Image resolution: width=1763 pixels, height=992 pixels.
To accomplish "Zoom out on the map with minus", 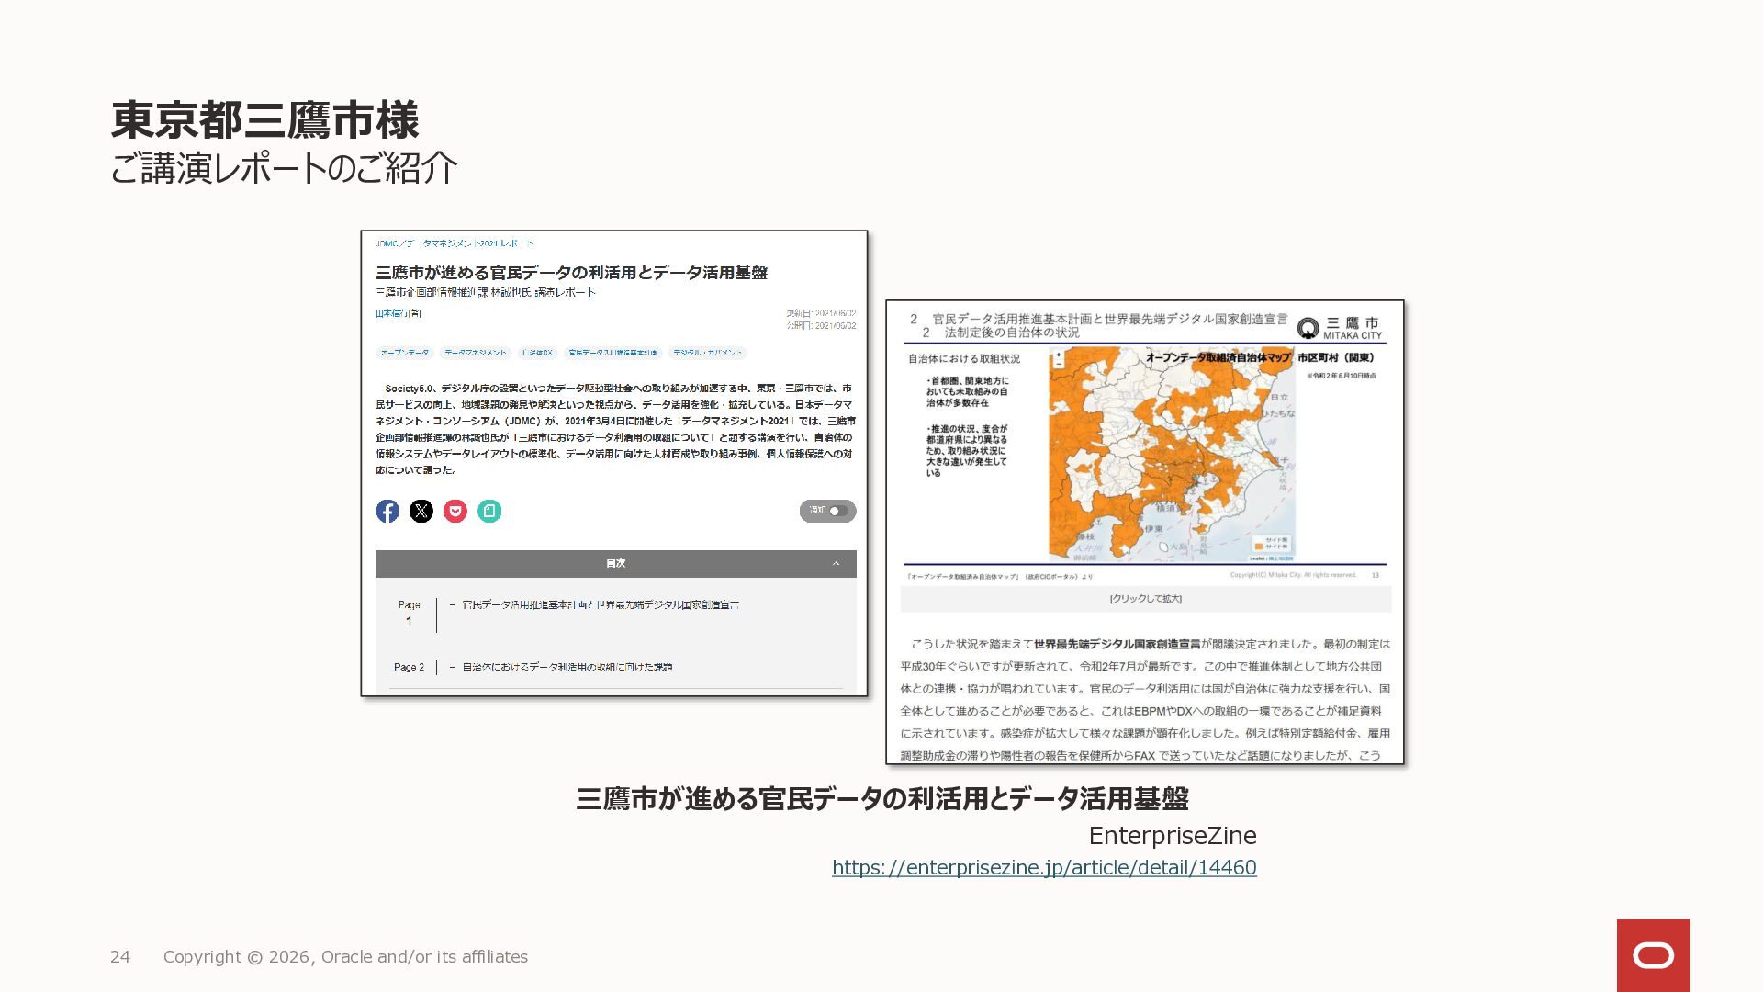I will point(1058,364).
